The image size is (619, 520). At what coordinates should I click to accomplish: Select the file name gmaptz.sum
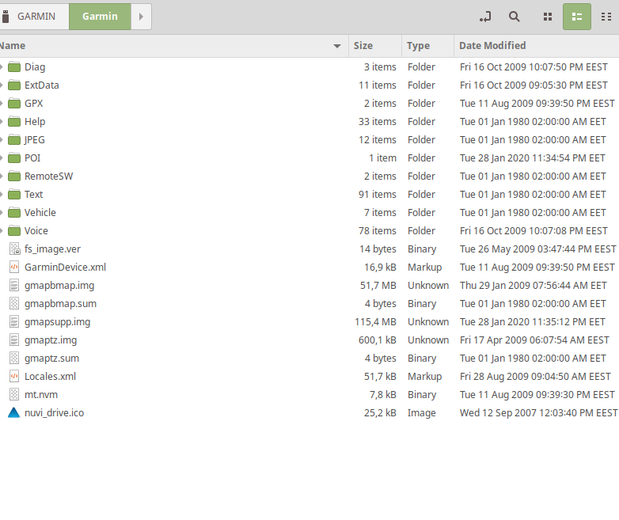pyautogui.click(x=51, y=359)
